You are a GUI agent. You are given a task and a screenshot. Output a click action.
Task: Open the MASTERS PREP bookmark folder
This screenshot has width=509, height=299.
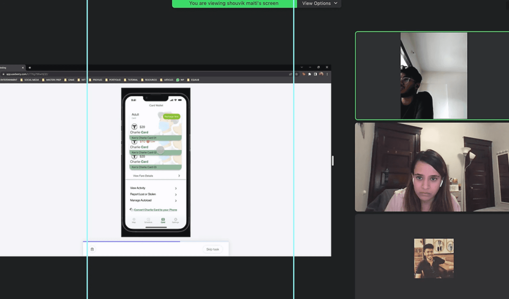click(x=52, y=80)
